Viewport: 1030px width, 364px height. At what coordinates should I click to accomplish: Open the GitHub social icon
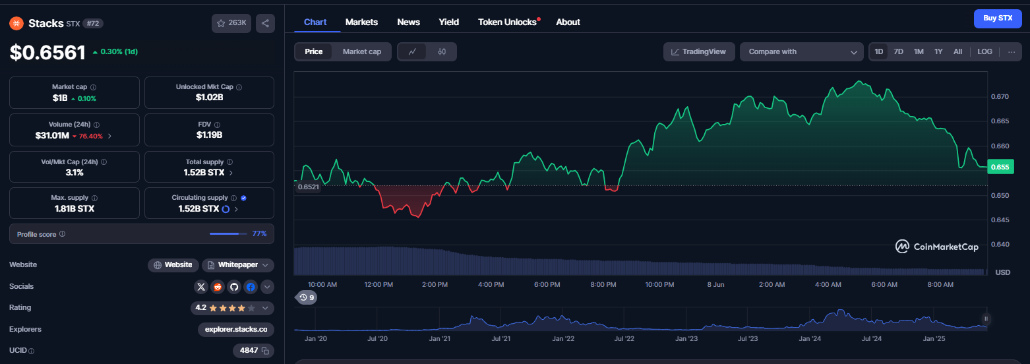click(x=234, y=287)
